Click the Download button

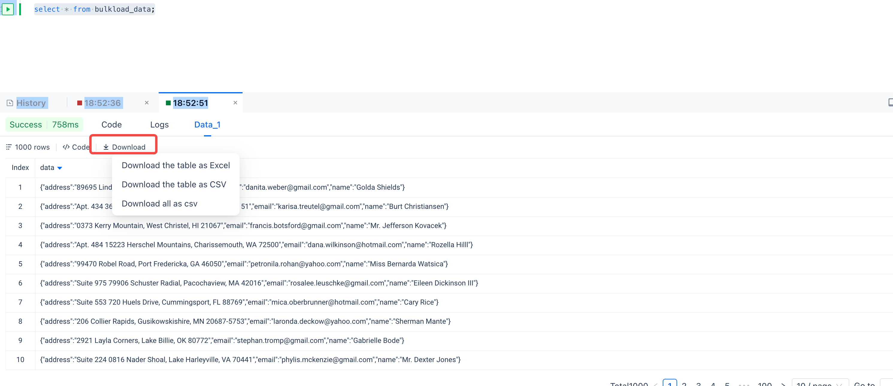tap(124, 147)
